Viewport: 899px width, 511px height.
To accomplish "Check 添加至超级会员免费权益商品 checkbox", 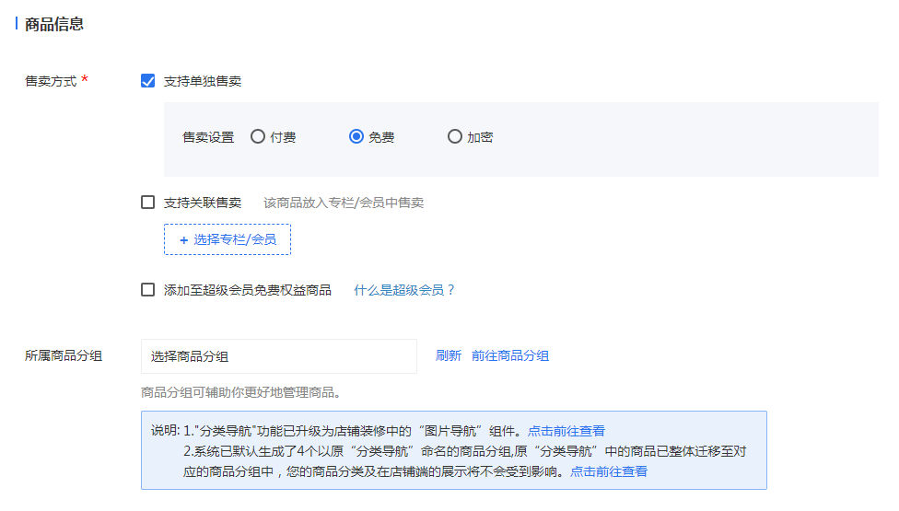I will click(x=148, y=290).
